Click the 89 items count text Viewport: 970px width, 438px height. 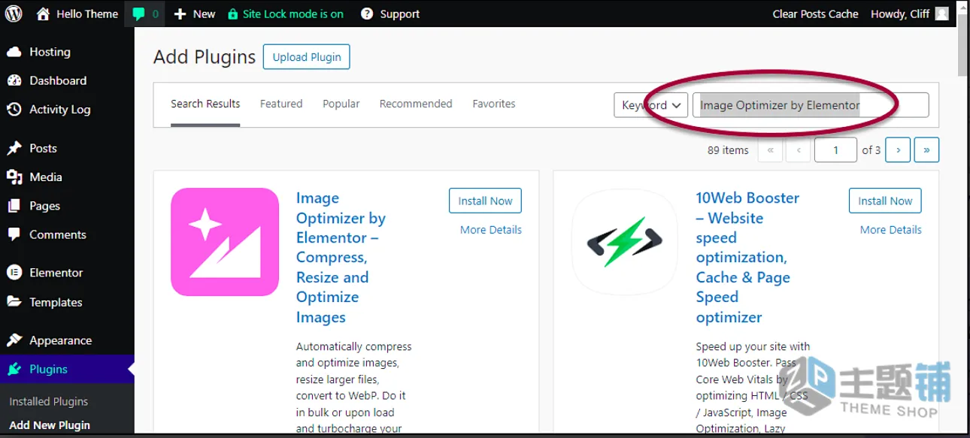(728, 150)
